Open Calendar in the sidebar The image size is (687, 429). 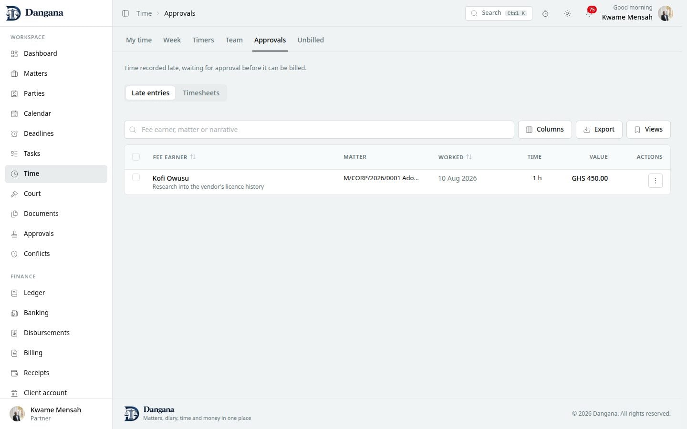(56, 113)
